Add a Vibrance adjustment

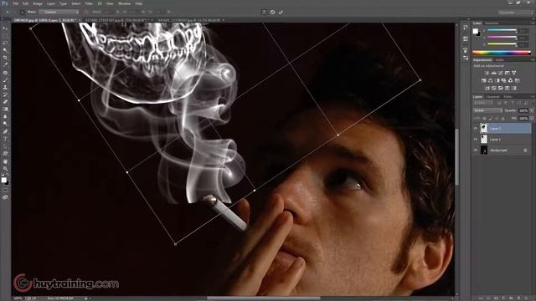tap(513, 73)
